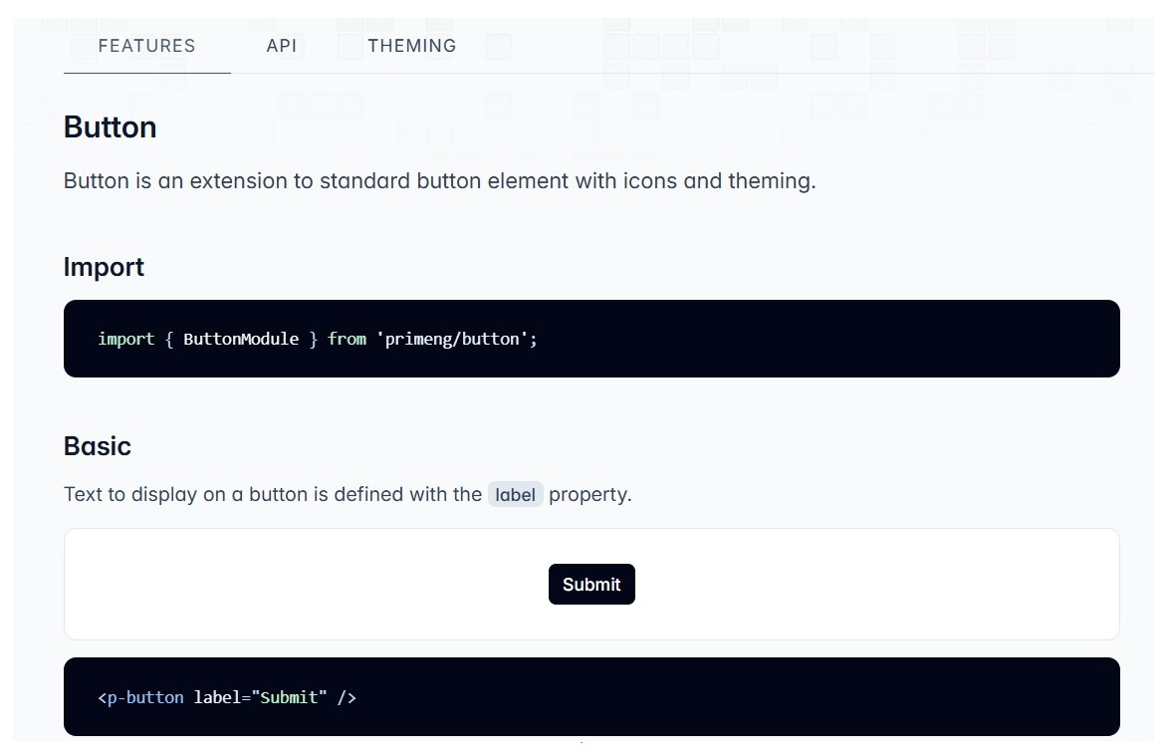Click the dark code panel at page bottom
This screenshot has height=754, width=1172.
[591, 697]
